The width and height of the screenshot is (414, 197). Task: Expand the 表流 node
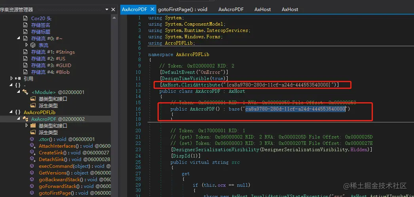pos(27,45)
